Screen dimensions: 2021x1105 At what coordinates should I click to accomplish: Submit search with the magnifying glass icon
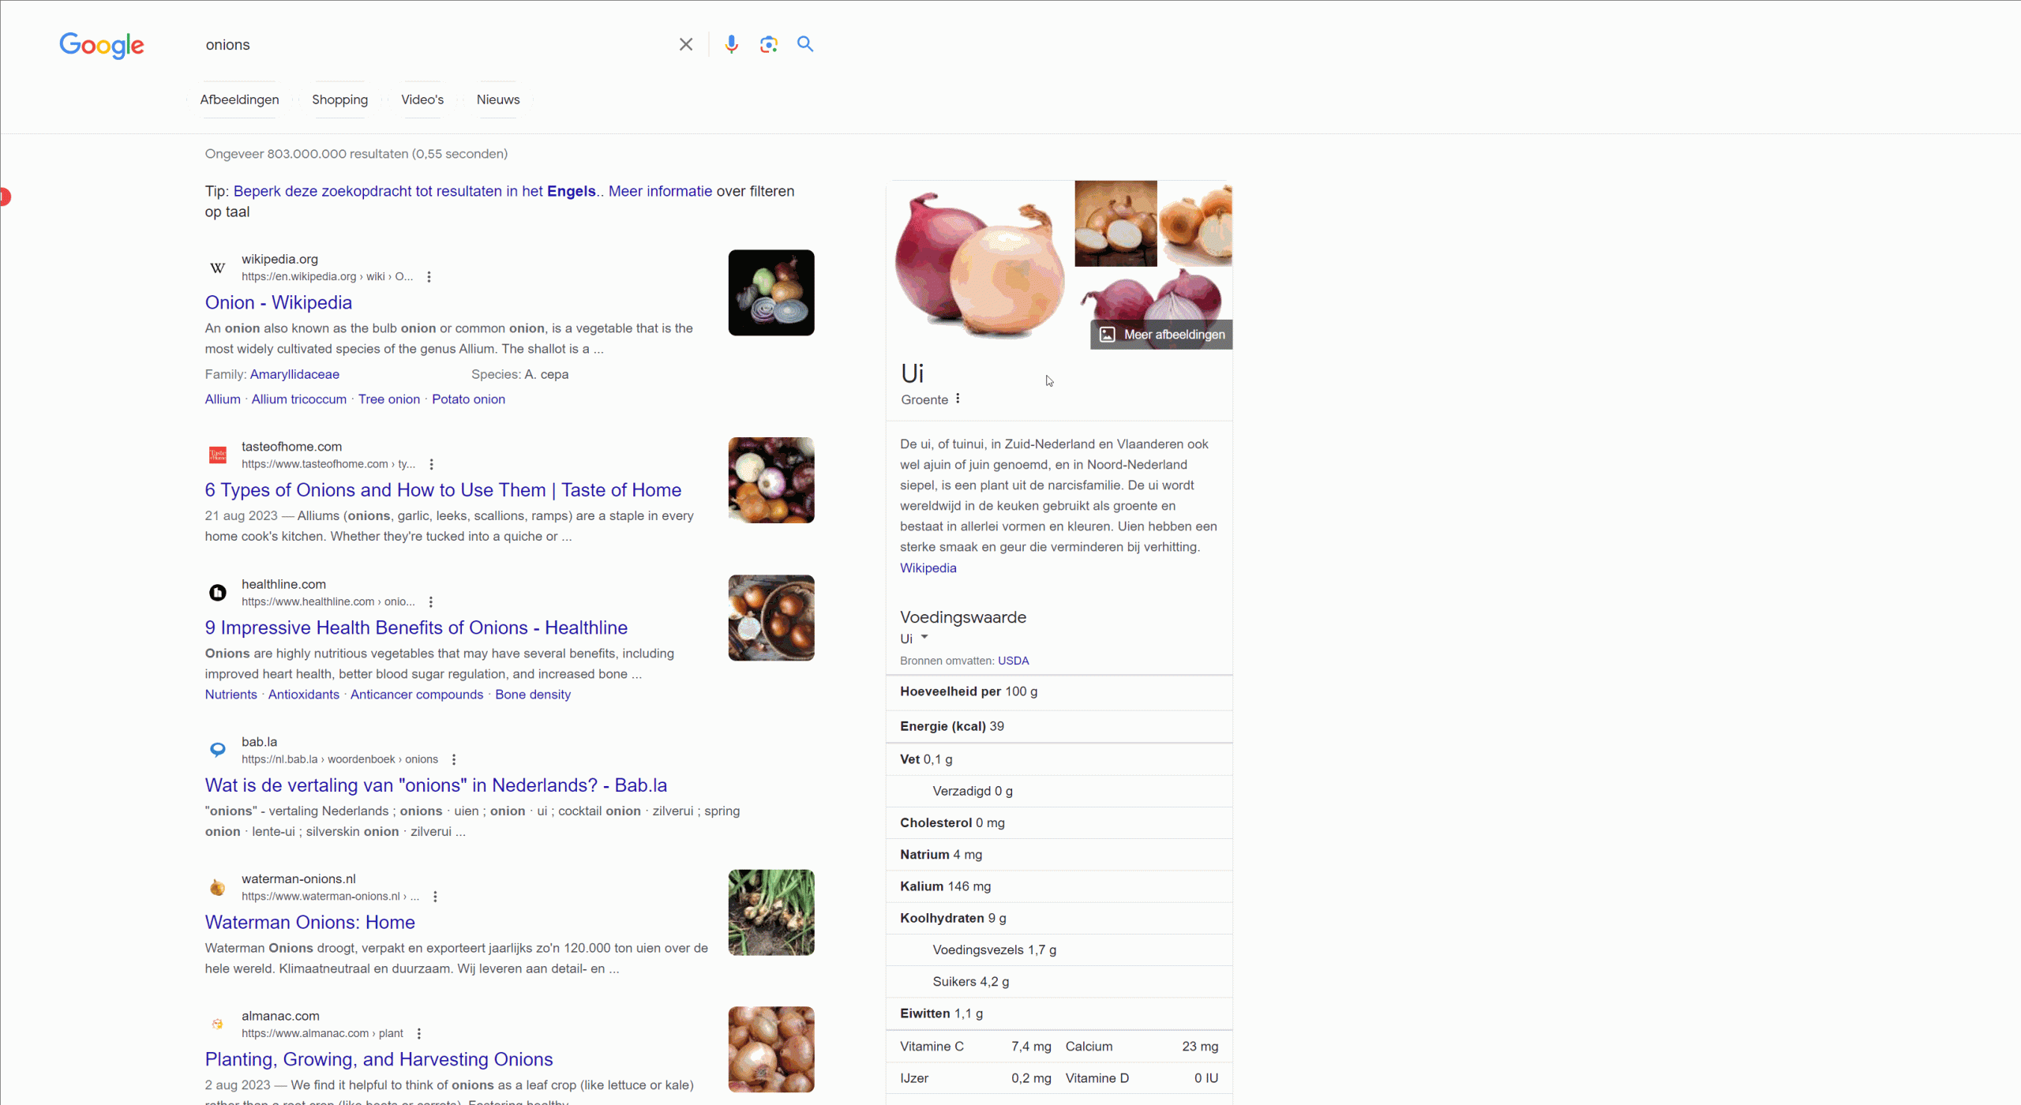(804, 44)
